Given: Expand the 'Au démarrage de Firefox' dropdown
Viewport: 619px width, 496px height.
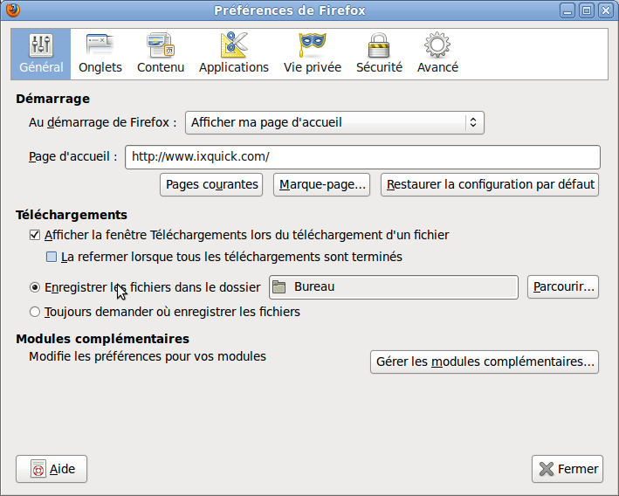Looking at the screenshot, I should (334, 123).
